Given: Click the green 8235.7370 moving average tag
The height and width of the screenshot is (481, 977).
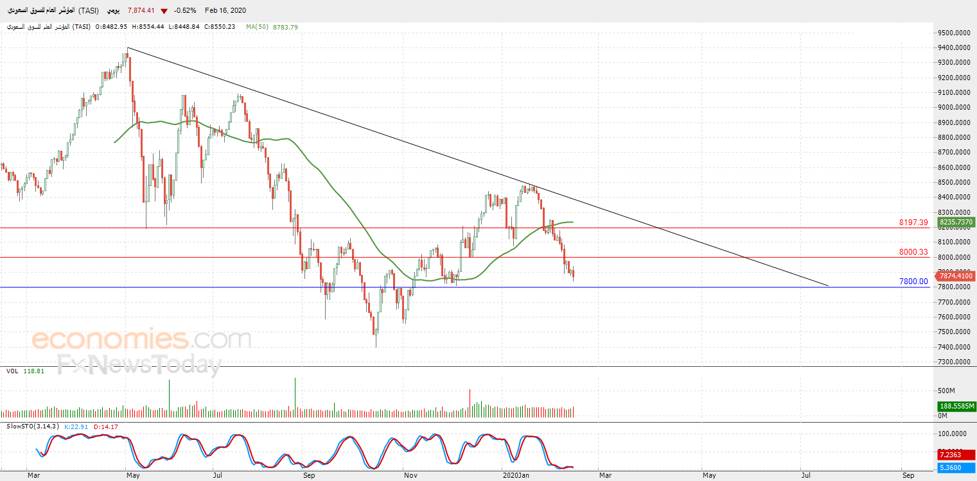Looking at the screenshot, I should (955, 222).
